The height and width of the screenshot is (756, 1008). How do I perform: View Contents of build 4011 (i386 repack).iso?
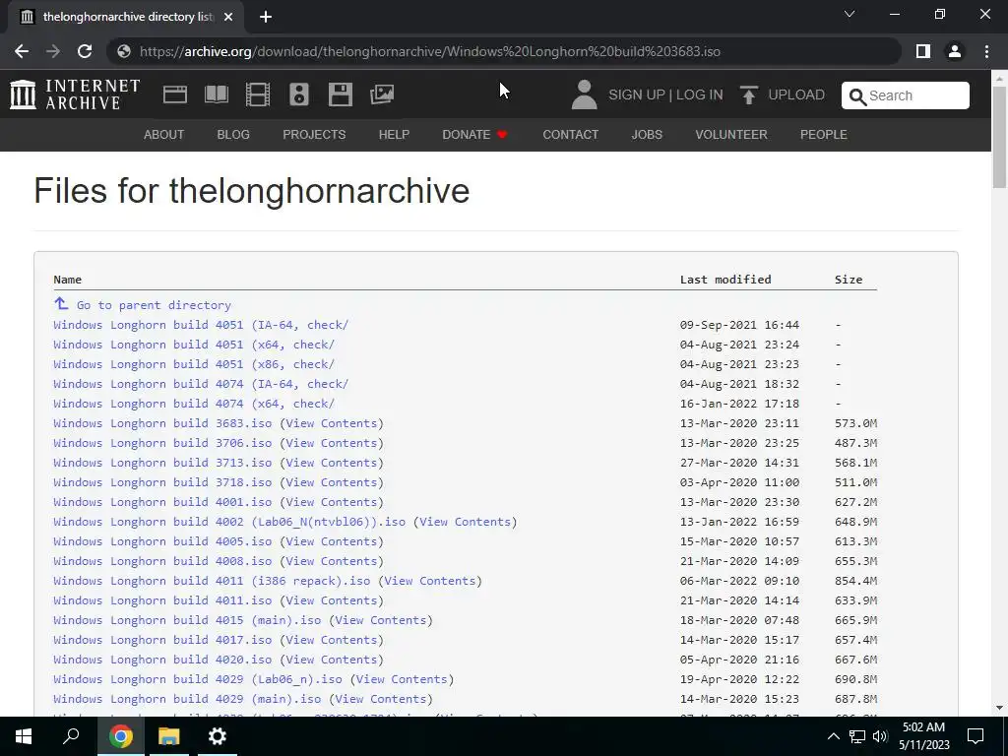tap(430, 581)
